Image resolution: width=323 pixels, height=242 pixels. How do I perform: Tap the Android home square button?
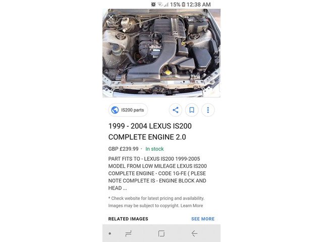tap(161, 233)
